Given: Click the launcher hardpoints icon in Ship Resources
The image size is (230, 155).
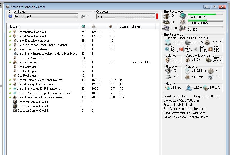Looking at the screenshot, I should click(166, 22).
